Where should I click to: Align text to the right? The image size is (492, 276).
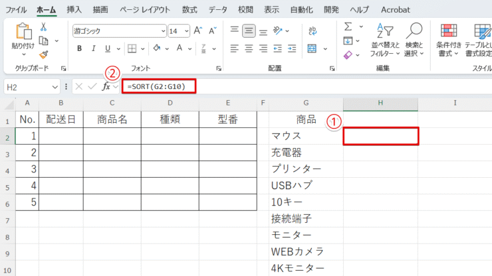263,48
